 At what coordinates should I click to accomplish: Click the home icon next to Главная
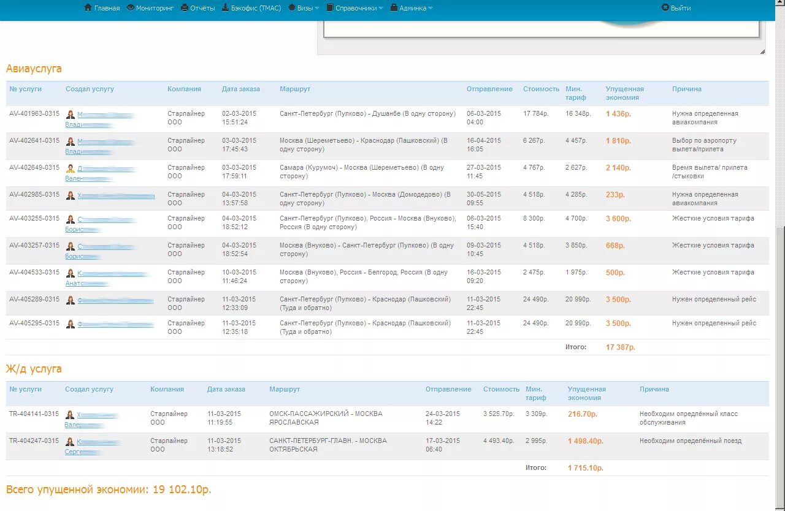coord(88,8)
